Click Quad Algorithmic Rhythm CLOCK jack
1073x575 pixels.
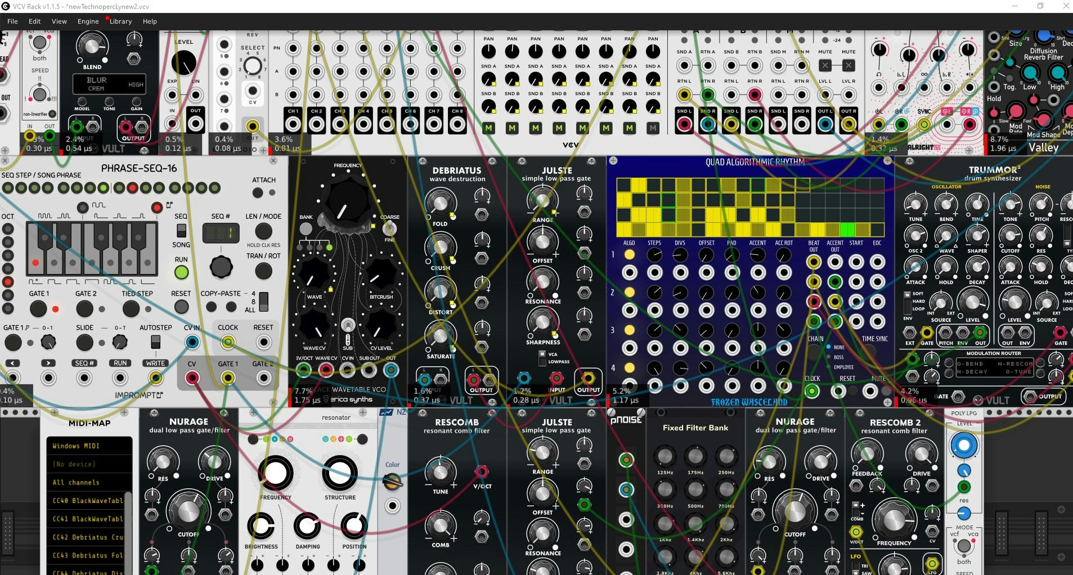pos(812,390)
